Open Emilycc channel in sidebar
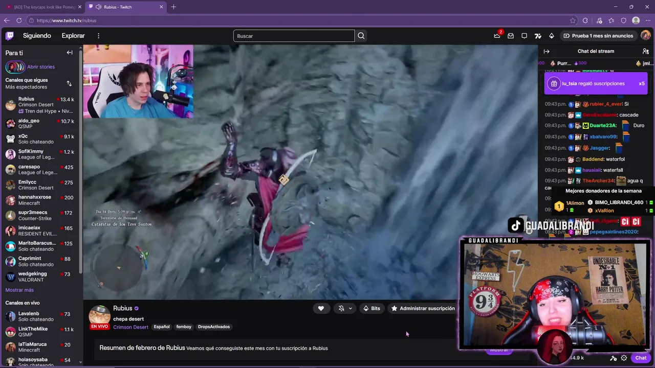 pyautogui.click(x=40, y=185)
